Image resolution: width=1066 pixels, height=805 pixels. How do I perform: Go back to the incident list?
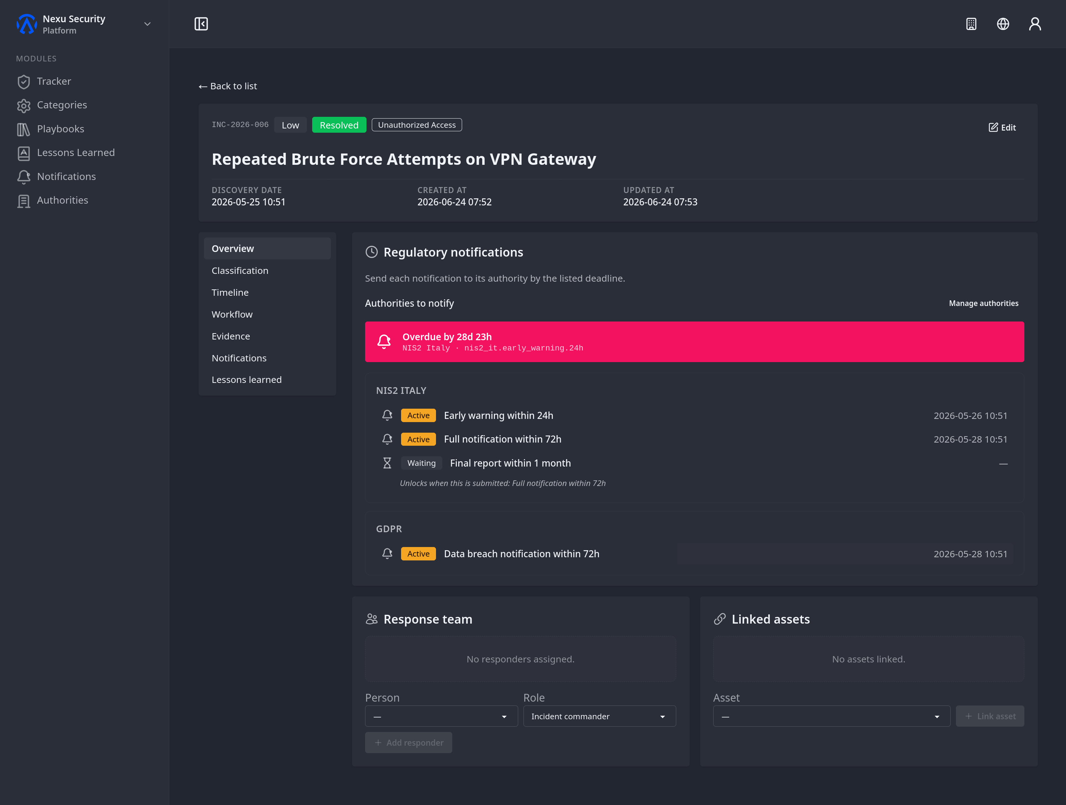coord(228,86)
